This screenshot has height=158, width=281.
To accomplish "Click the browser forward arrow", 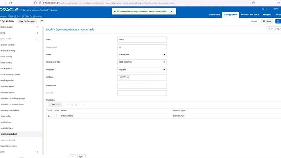I will pyautogui.click(x=5, y=3).
